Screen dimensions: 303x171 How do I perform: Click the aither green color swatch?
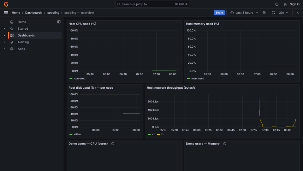(71, 134)
